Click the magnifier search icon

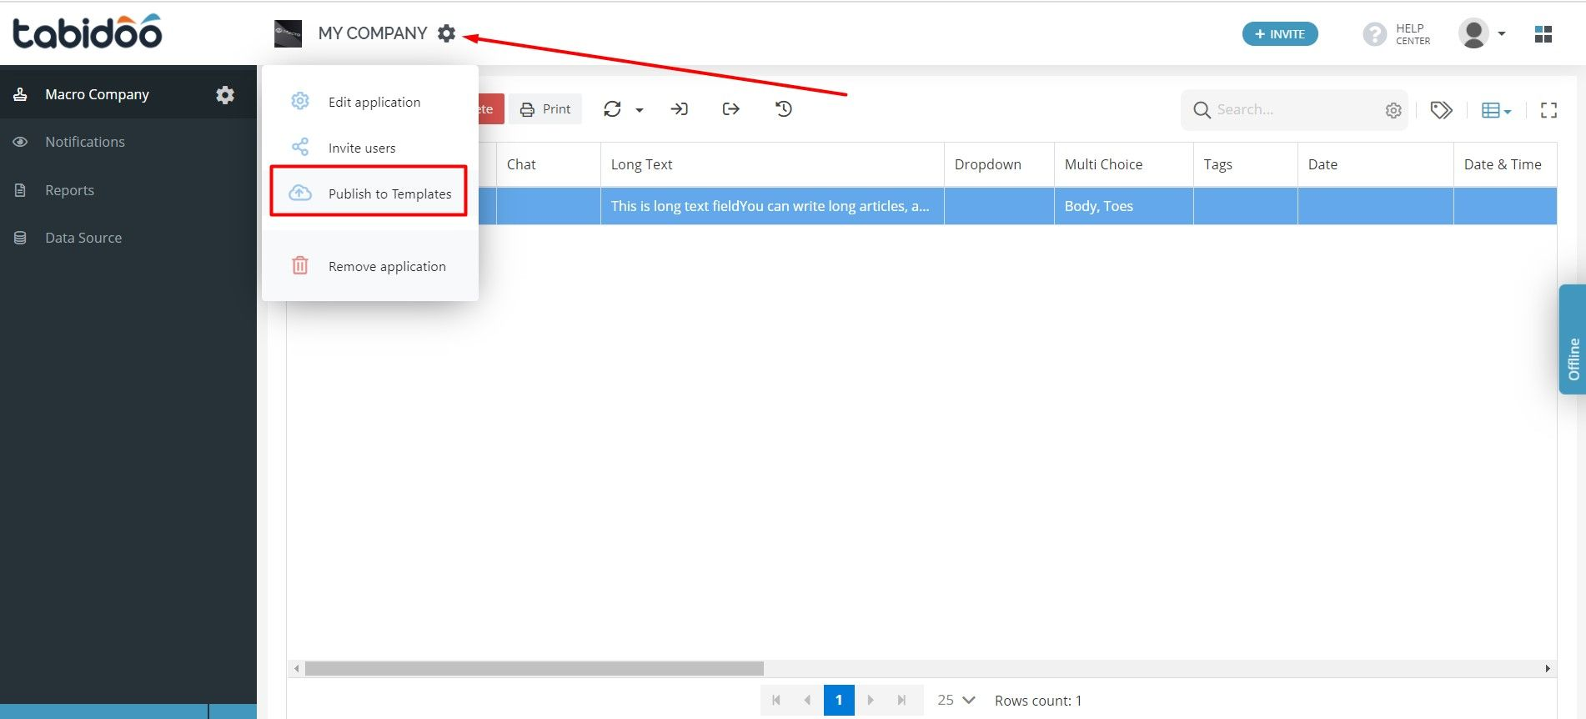(1202, 110)
